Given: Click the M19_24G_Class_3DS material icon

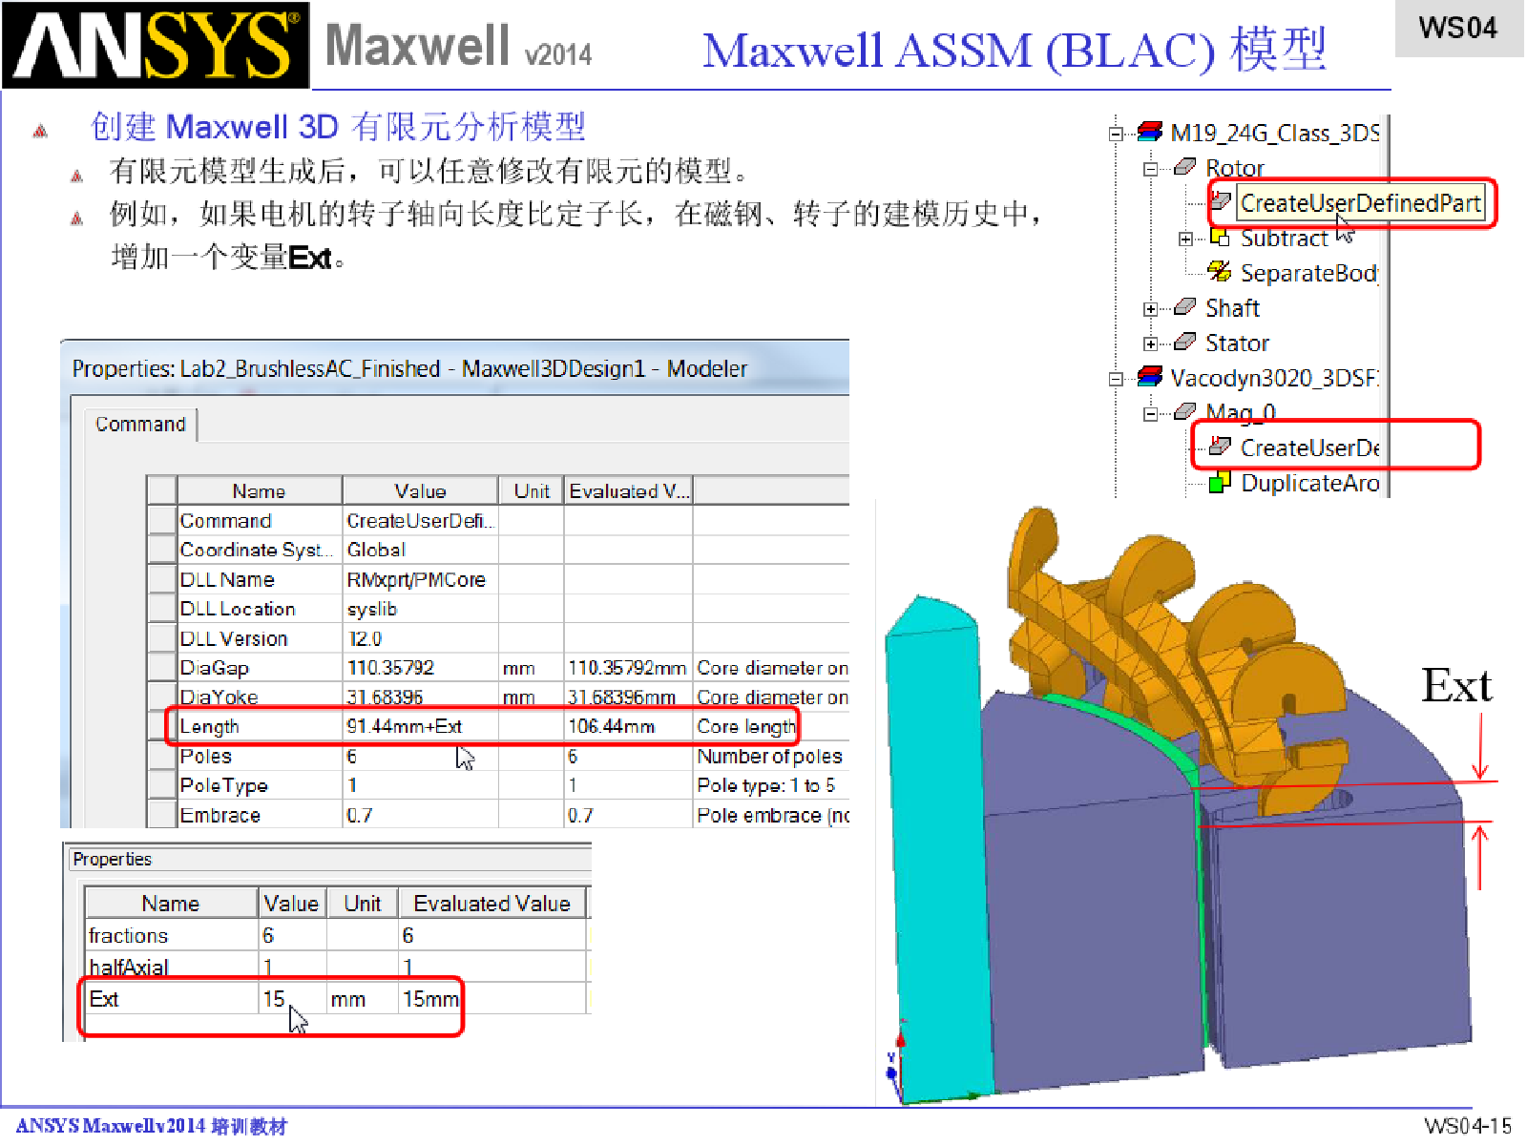Looking at the screenshot, I should (x=1150, y=132).
